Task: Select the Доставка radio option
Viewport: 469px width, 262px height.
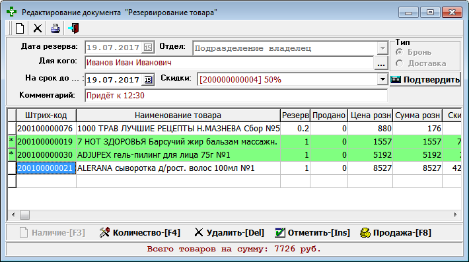Action: pos(399,63)
